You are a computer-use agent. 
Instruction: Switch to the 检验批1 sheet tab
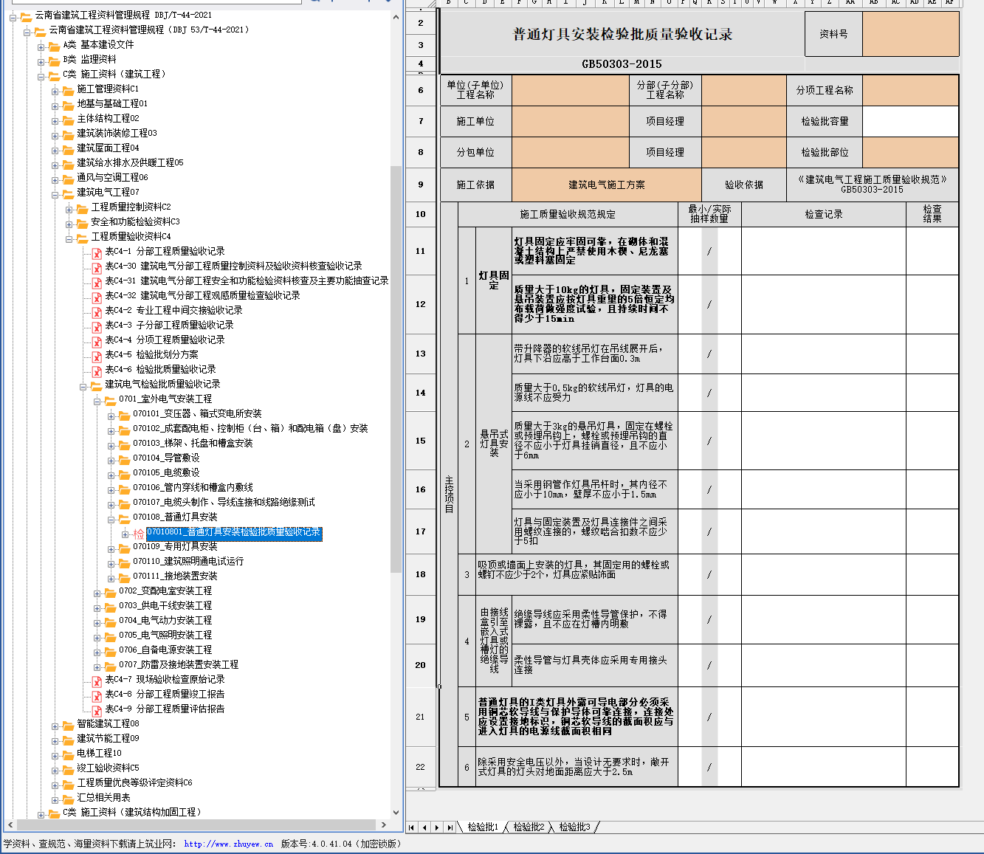(483, 827)
